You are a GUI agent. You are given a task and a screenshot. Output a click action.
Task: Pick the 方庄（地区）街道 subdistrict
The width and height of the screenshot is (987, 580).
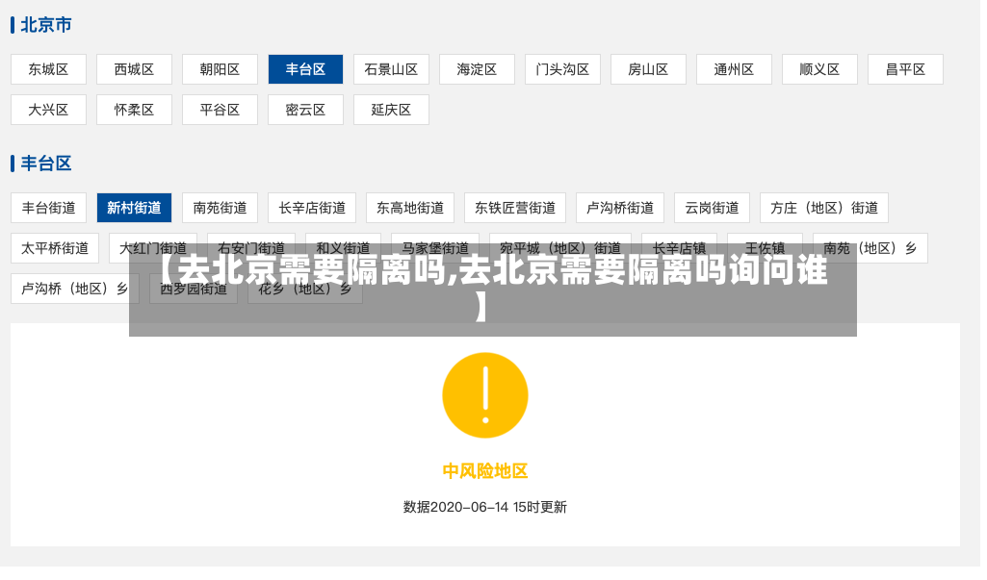tap(824, 208)
